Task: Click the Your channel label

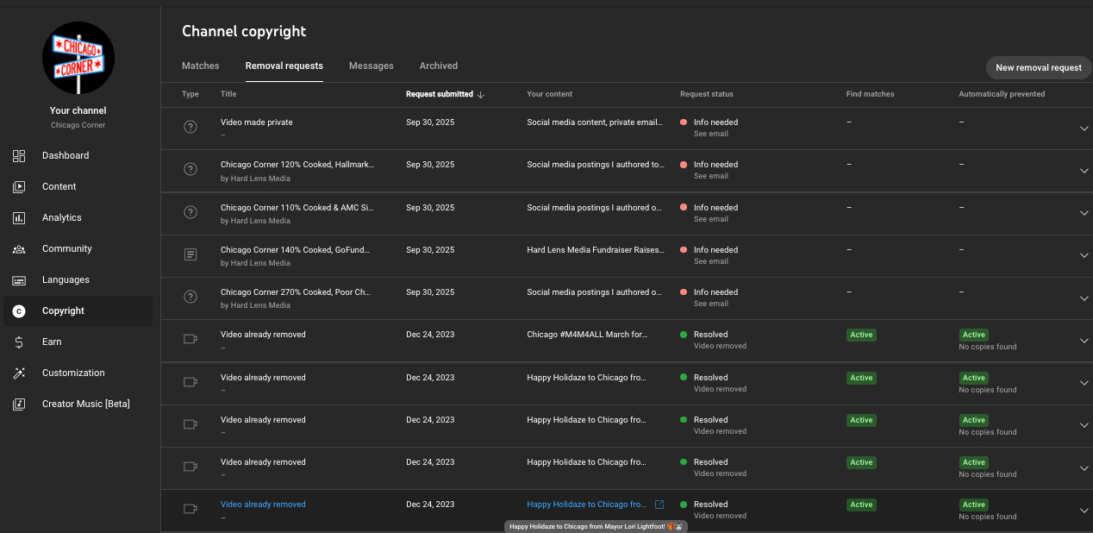Action: pos(78,110)
